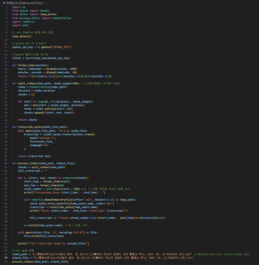Click the 'import os' statement
The height and width of the screenshot is (265, 259).
pyautogui.click(x=19, y=7)
